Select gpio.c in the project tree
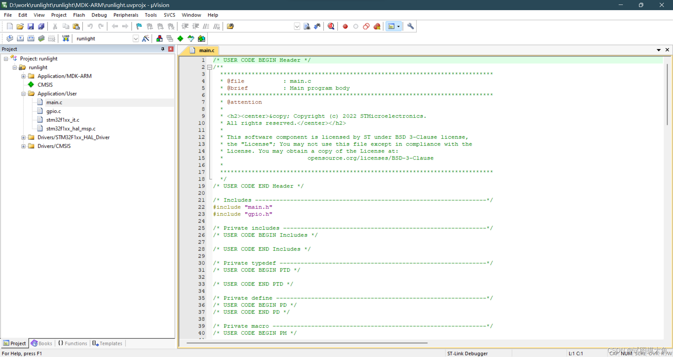 coord(54,111)
